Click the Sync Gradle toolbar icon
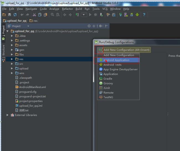The width and height of the screenshot is (180, 151). click(120, 15)
